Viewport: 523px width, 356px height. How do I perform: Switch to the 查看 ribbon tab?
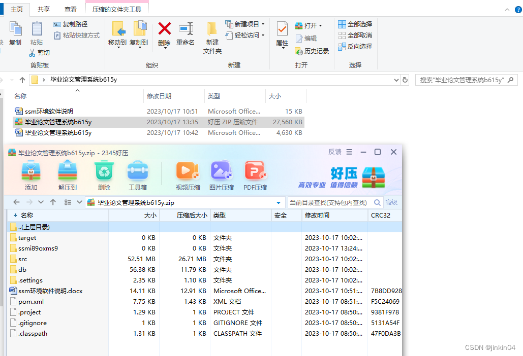point(71,9)
